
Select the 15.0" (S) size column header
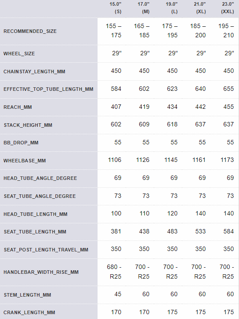(115, 8)
